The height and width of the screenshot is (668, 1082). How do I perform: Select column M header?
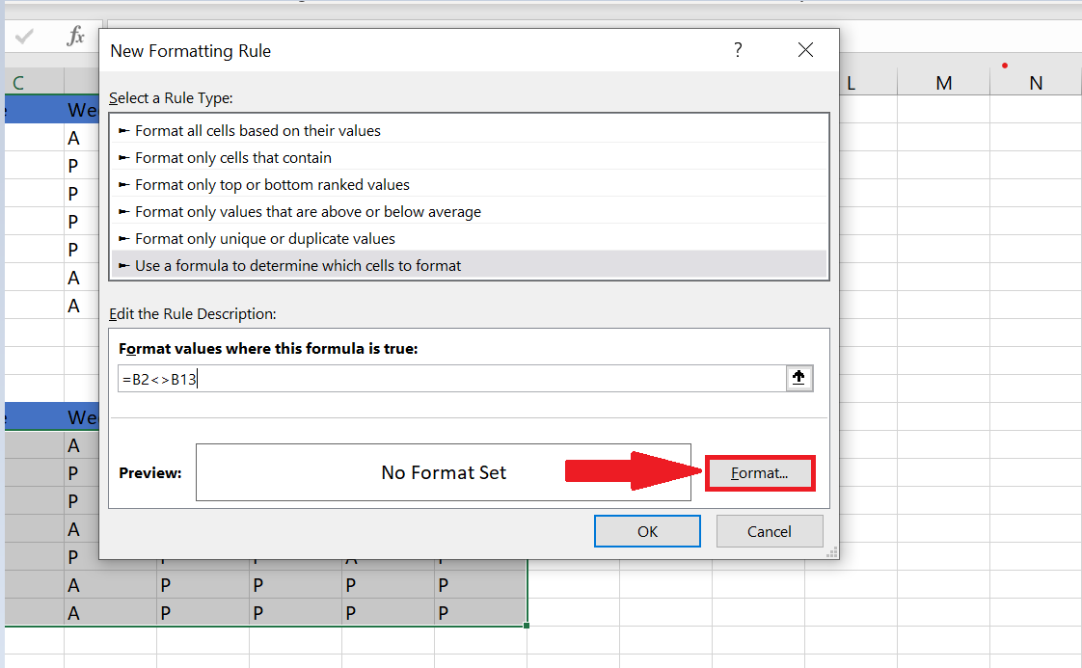[x=943, y=83]
